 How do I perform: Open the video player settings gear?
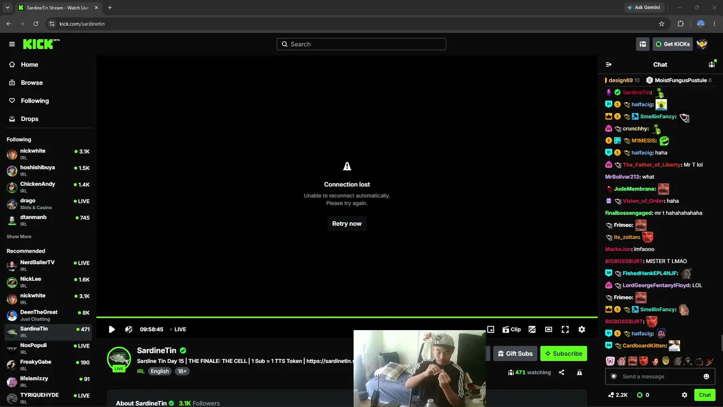582,330
